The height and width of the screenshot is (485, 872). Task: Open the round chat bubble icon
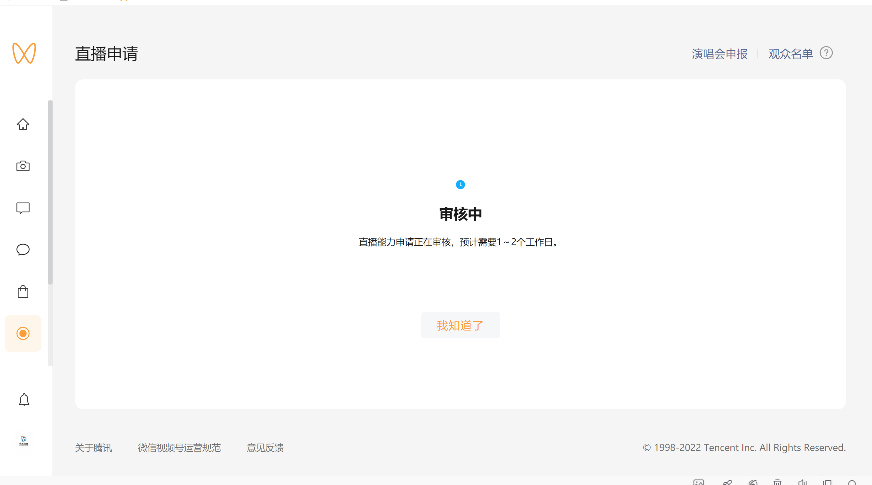tap(23, 250)
